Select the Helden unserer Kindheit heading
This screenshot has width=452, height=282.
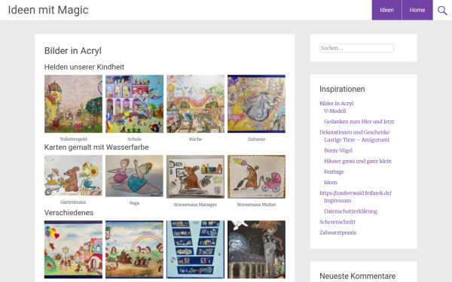(x=84, y=67)
